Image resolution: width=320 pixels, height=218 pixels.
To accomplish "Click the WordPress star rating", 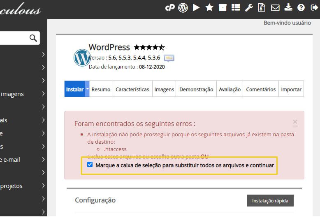I will (x=149, y=48).
